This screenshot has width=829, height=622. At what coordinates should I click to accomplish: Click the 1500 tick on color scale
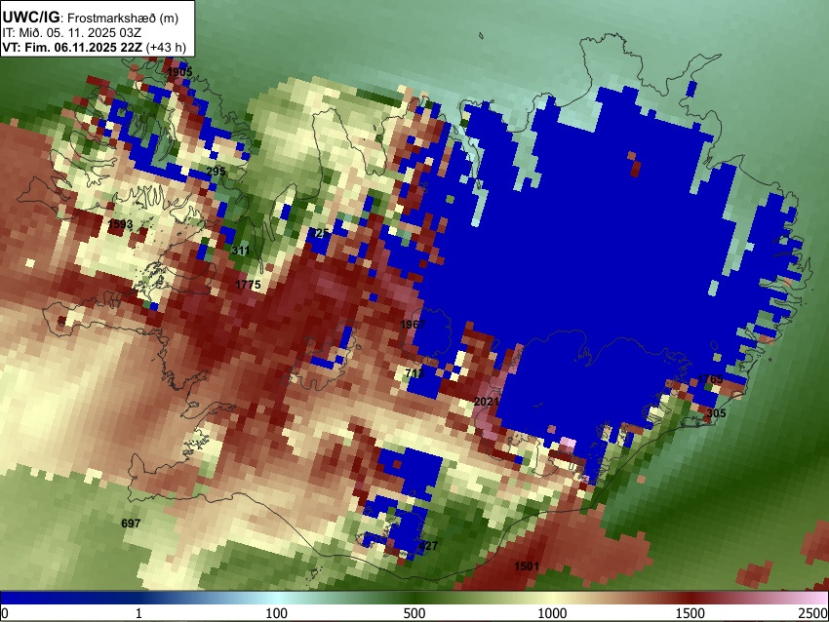[690, 613]
